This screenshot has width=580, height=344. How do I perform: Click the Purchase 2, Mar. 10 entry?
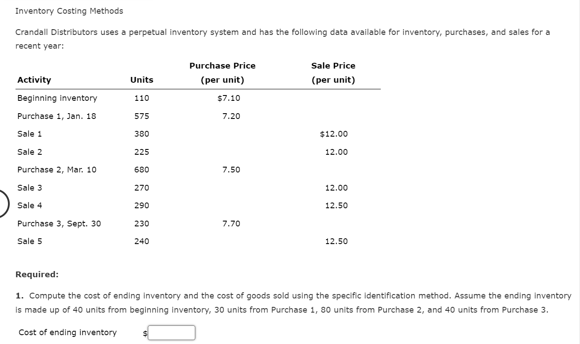pos(58,169)
